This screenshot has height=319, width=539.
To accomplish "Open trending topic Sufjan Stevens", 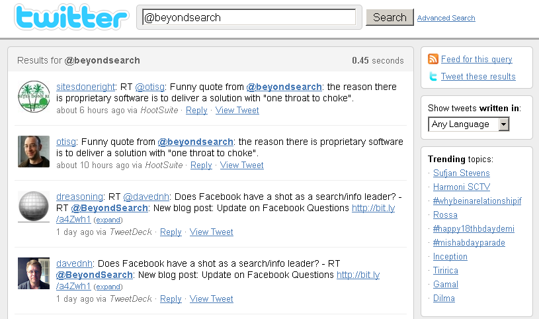I will tap(462, 173).
